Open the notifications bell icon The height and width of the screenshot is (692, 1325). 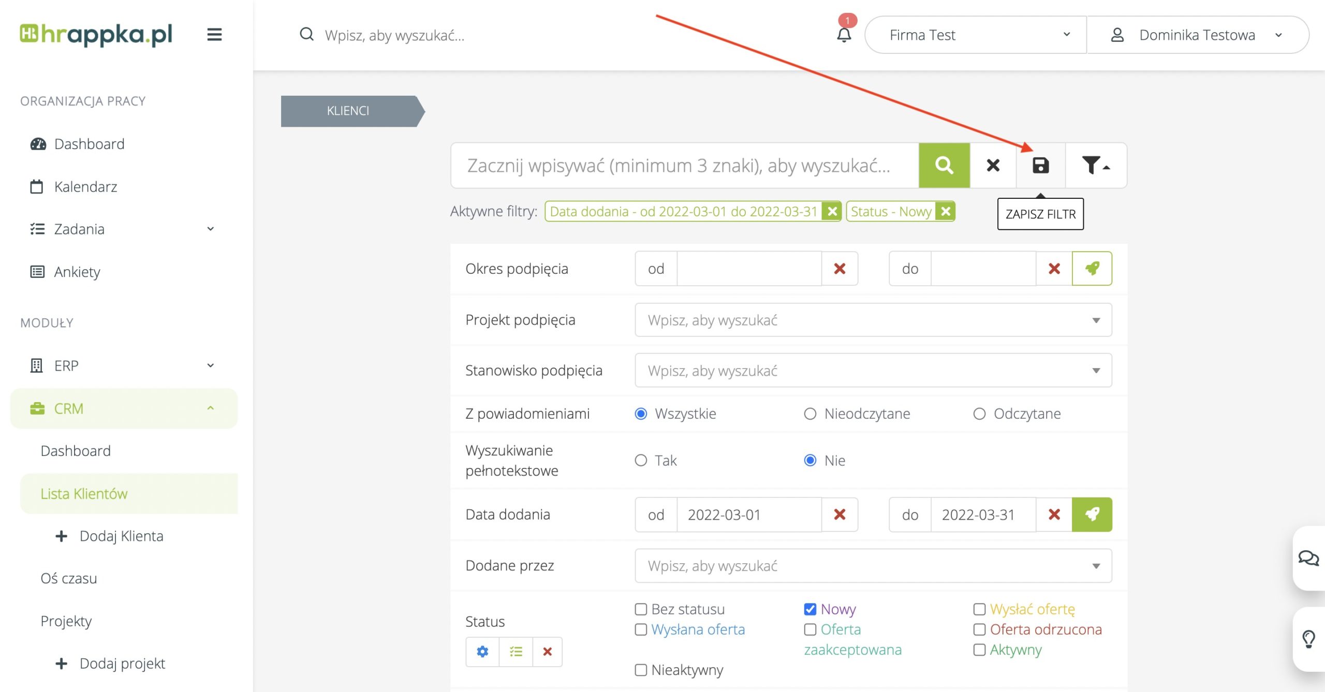[x=844, y=35]
